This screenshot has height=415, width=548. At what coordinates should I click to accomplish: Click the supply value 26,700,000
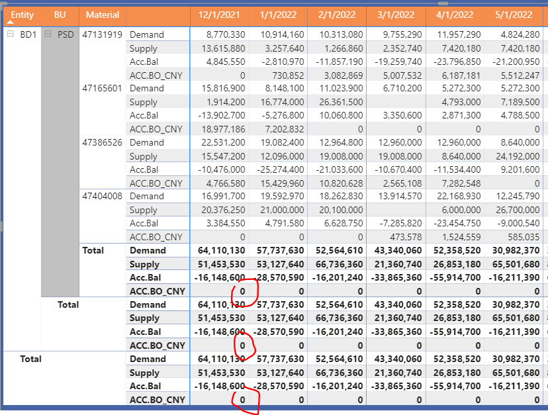518,210
